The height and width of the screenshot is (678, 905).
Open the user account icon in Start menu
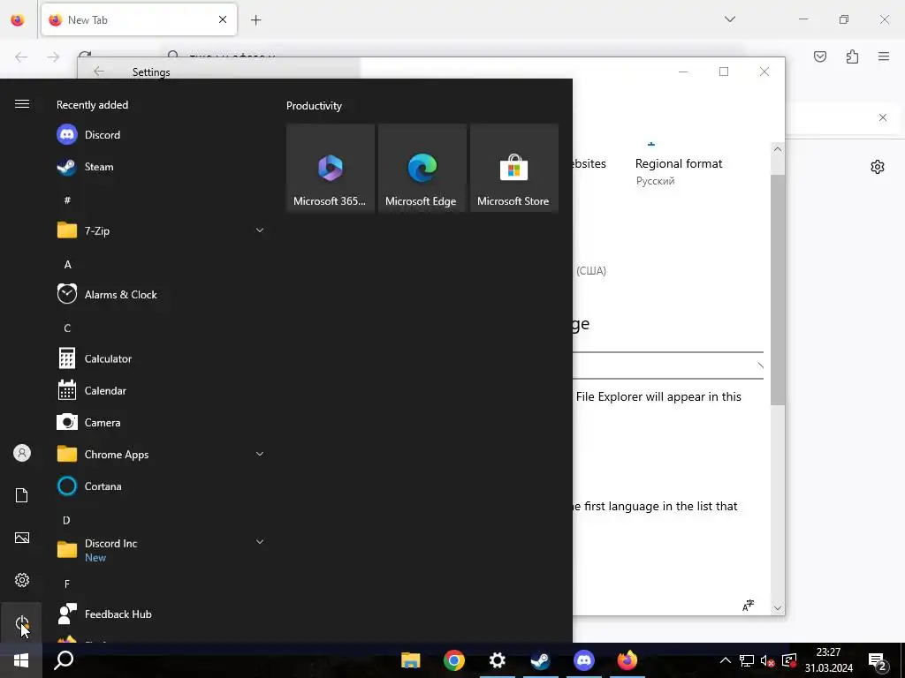(x=22, y=453)
